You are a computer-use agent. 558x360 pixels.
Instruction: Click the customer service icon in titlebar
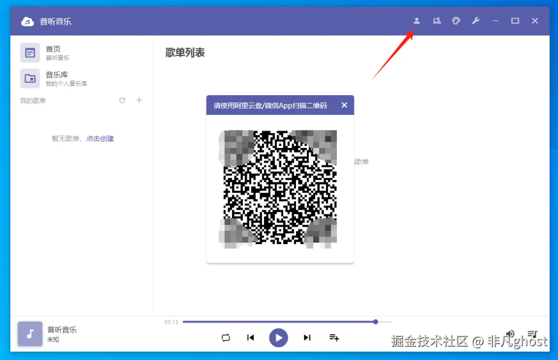tap(437, 21)
